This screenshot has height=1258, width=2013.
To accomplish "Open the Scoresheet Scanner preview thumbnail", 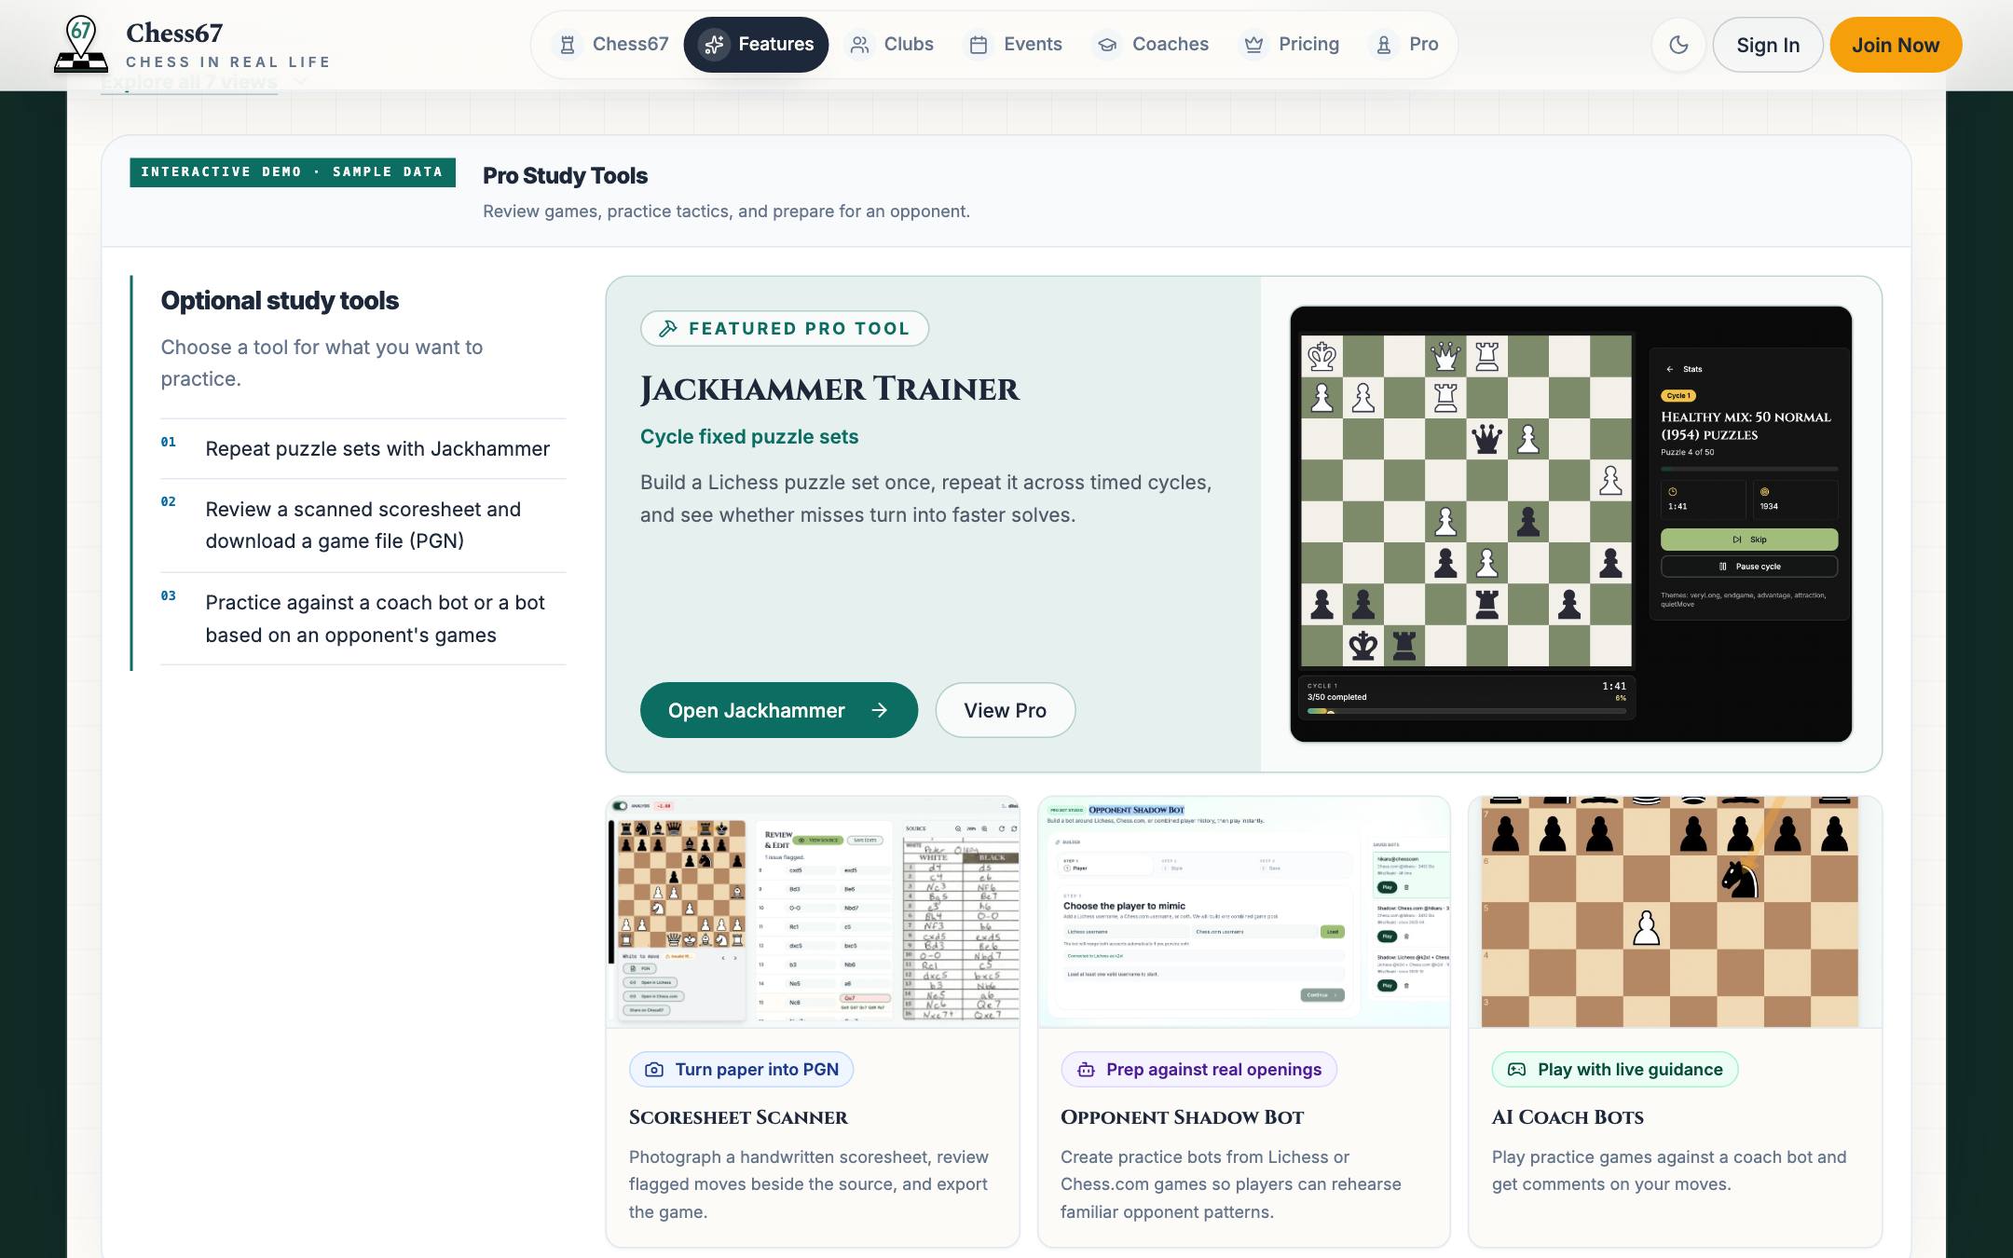I will click(813, 911).
